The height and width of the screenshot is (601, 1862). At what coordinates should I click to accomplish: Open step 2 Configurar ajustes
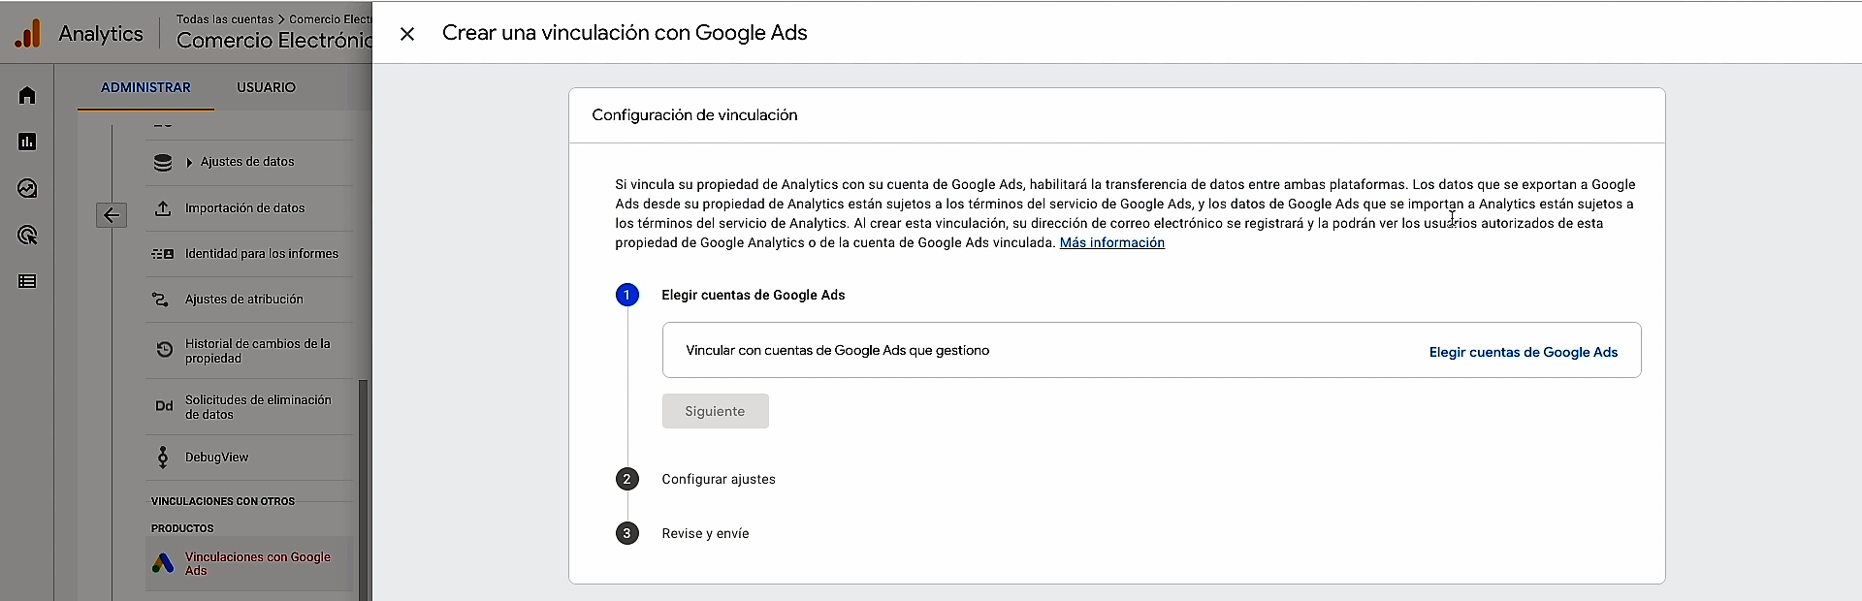(718, 479)
